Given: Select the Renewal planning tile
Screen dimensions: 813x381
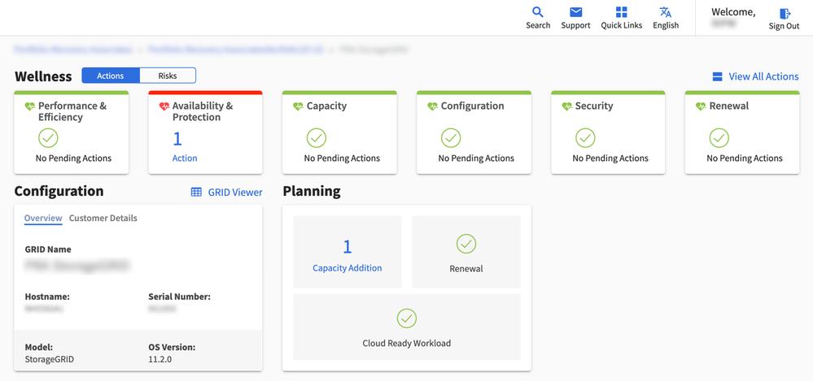Looking at the screenshot, I should [x=466, y=252].
